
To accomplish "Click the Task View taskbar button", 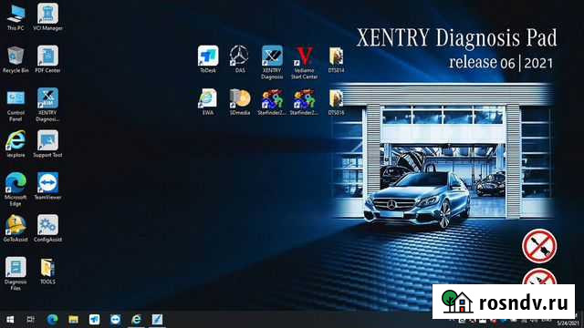I will pos(31,320).
